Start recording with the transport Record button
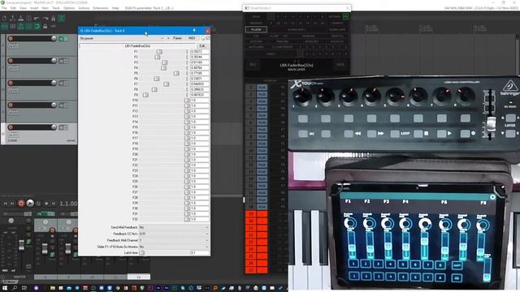This screenshot has width=520, height=292. [21, 204]
